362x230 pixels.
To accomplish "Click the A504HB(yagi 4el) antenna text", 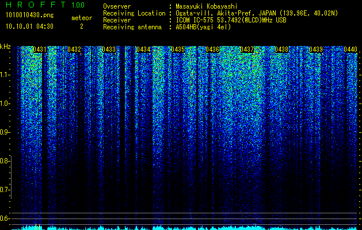I will pos(203,27).
